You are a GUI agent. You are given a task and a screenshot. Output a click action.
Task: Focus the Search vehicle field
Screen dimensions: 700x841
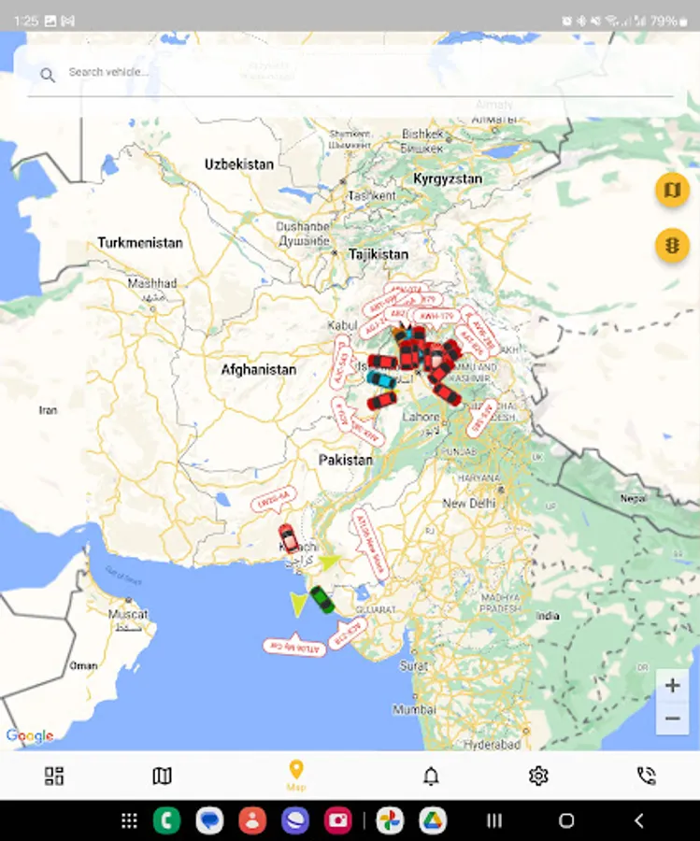pos(350,72)
